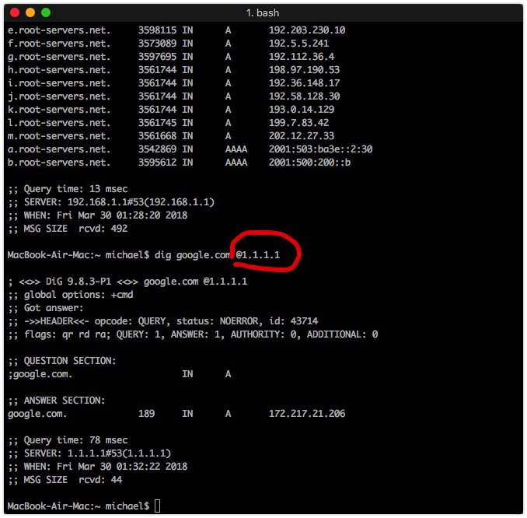The height and width of the screenshot is (518, 527).
Task: Click TTL value 3598115
Action: click(157, 30)
